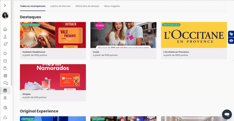Open the Livelo reward card image
The width and height of the screenshot is (234, 121).
(x=123, y=35)
